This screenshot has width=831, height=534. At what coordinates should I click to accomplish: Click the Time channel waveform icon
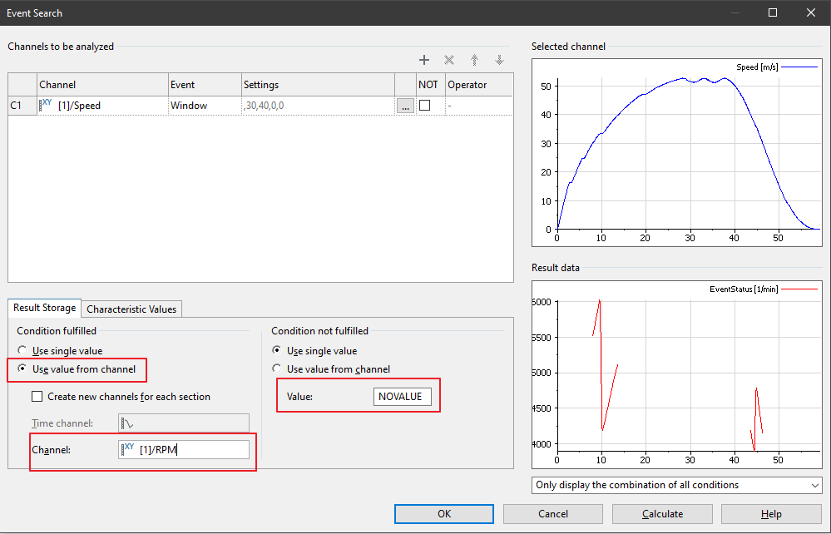(x=128, y=423)
